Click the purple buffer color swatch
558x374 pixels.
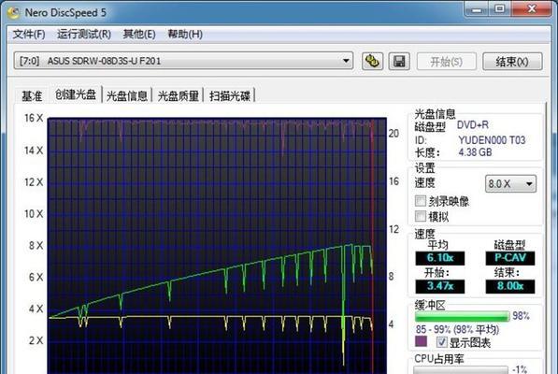[x=421, y=341]
